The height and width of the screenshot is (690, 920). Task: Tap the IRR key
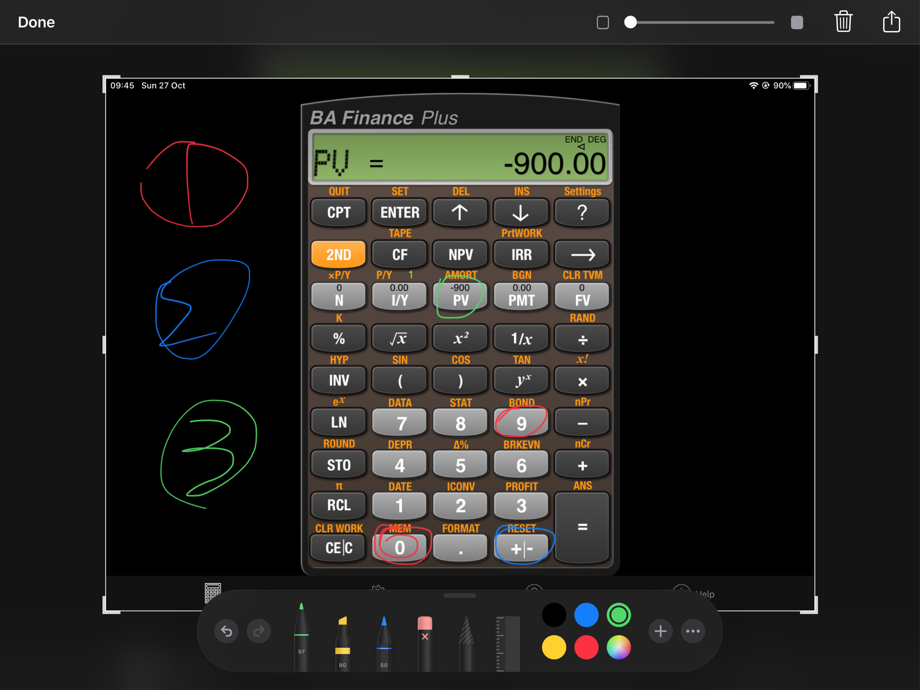(x=521, y=255)
